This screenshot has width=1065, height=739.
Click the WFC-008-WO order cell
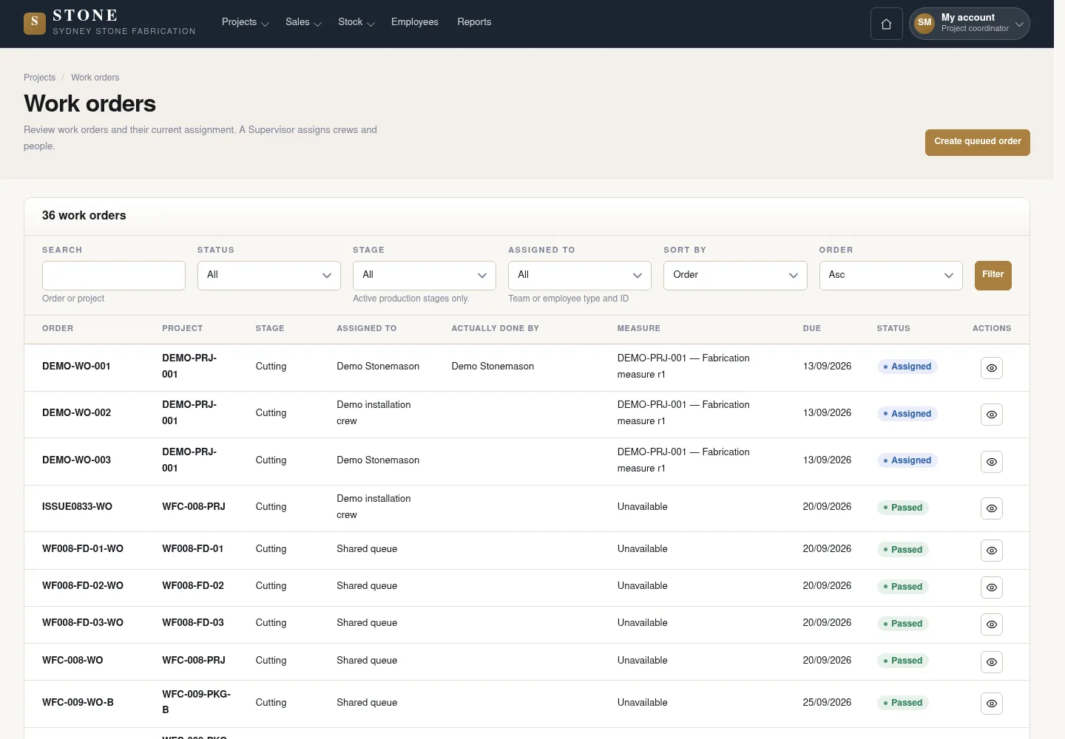click(x=72, y=661)
